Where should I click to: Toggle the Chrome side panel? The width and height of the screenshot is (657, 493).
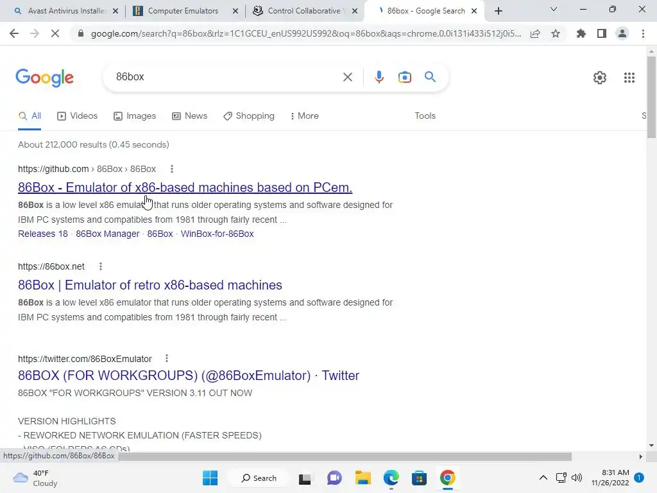click(x=602, y=33)
